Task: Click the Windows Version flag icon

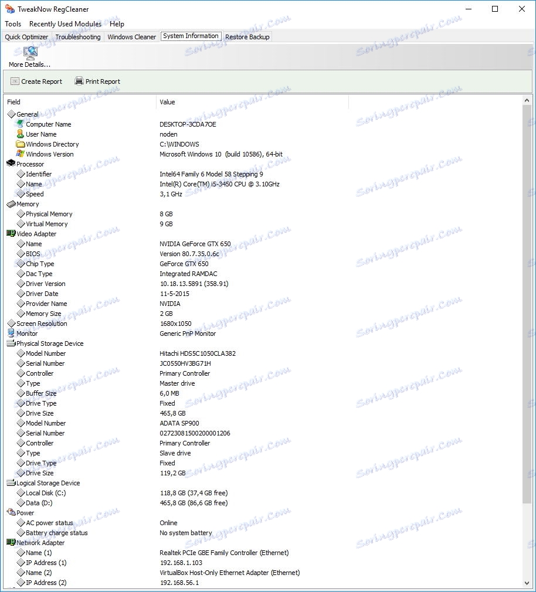Action: [21, 154]
